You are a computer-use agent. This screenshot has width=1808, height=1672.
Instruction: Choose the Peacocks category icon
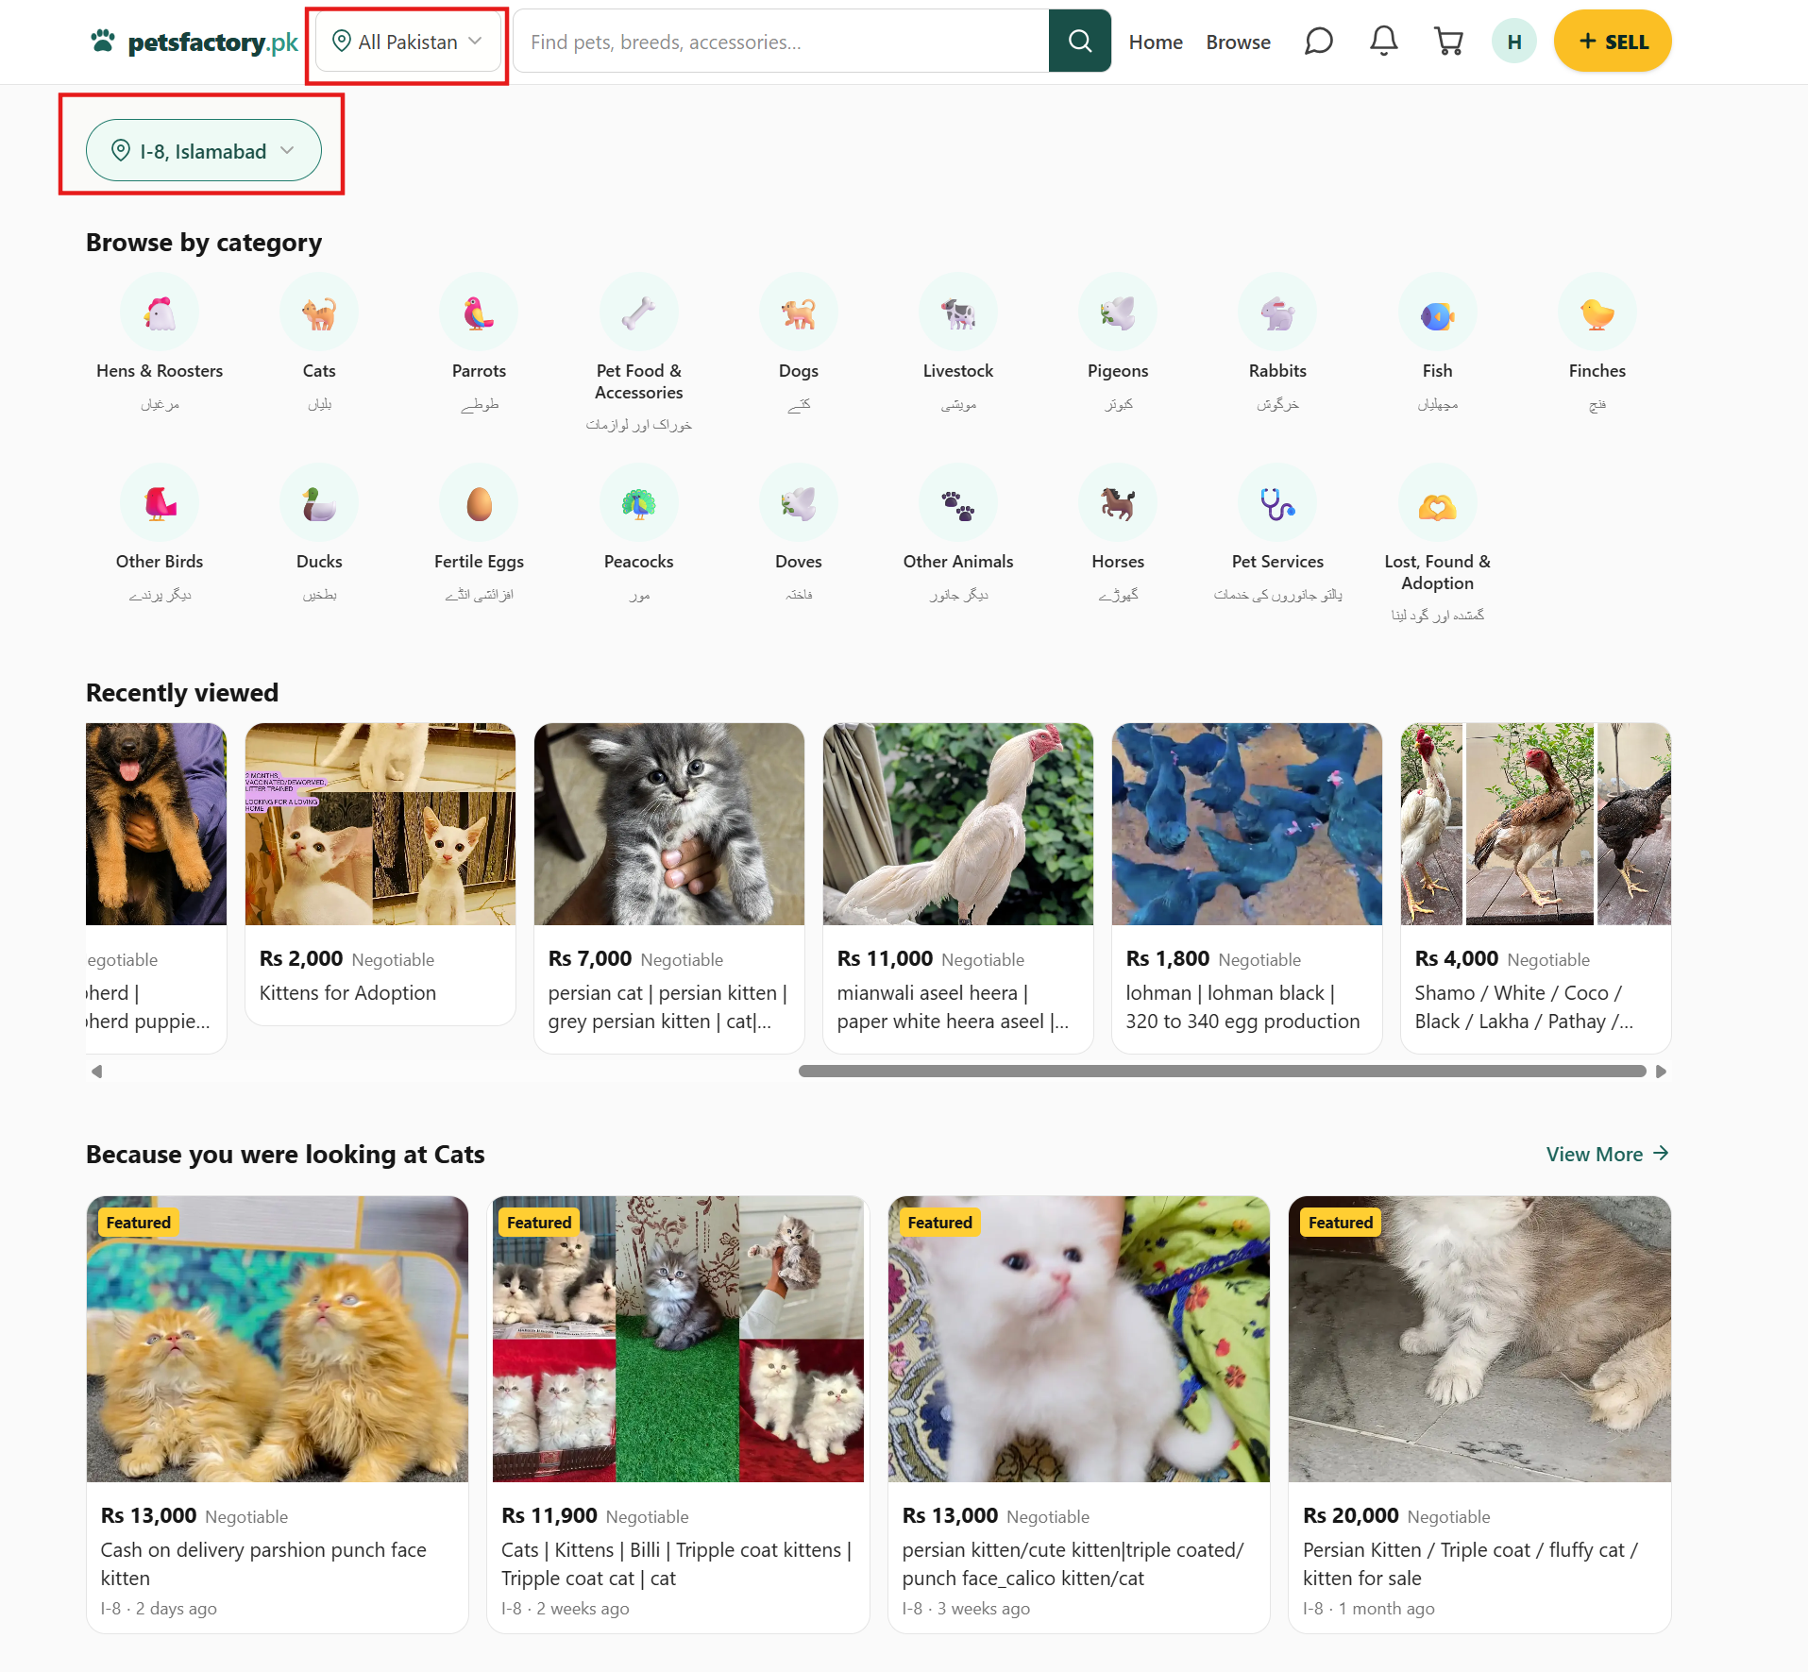[639, 503]
